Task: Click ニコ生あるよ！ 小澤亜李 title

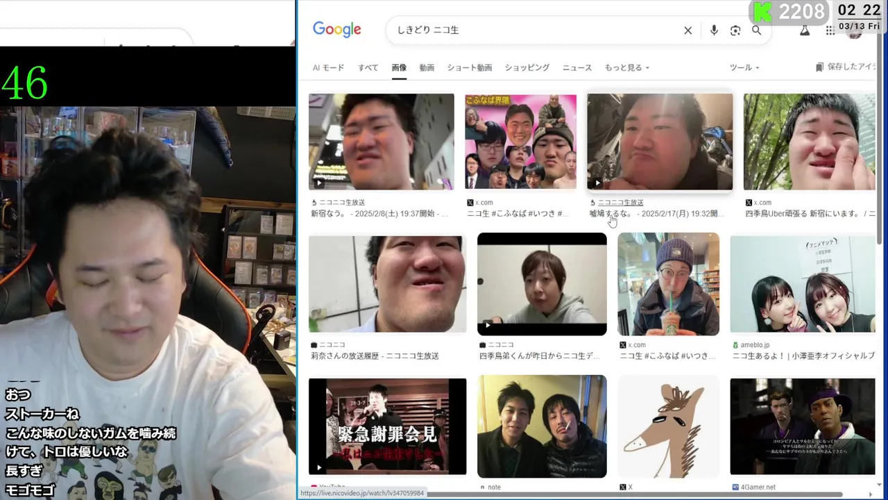Action: 803,356
